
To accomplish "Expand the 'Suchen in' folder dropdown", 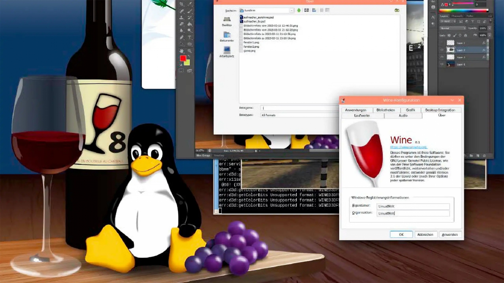I will pyautogui.click(x=292, y=10).
